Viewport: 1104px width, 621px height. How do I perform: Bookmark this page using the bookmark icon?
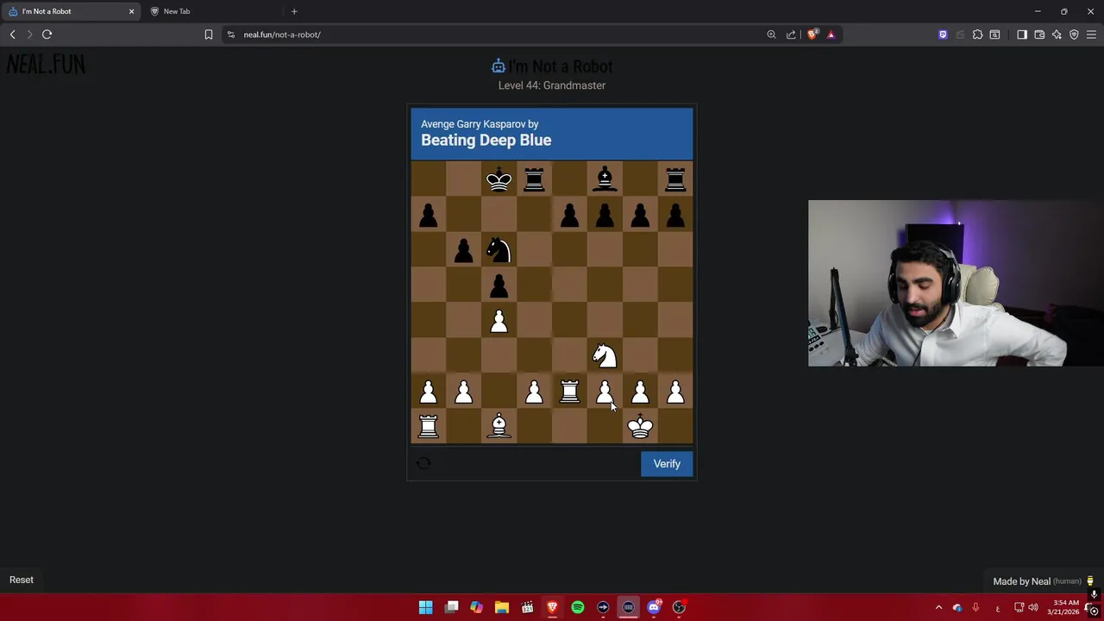[x=209, y=34]
